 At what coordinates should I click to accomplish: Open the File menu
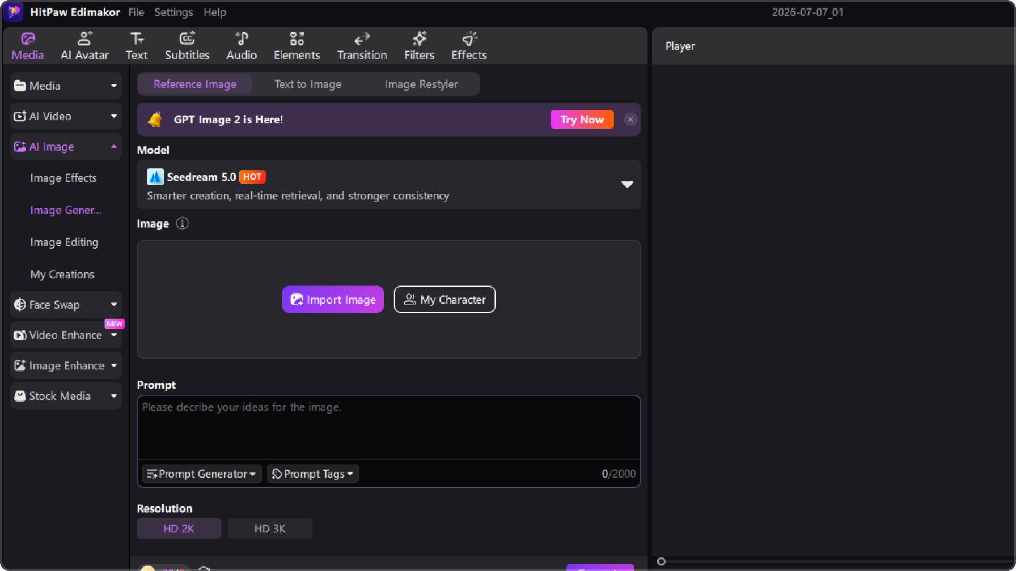136,12
